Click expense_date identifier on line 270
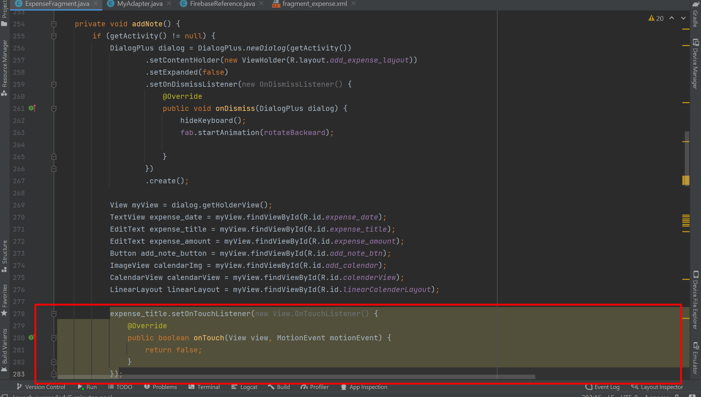The height and width of the screenshot is (397, 701). [x=176, y=217]
